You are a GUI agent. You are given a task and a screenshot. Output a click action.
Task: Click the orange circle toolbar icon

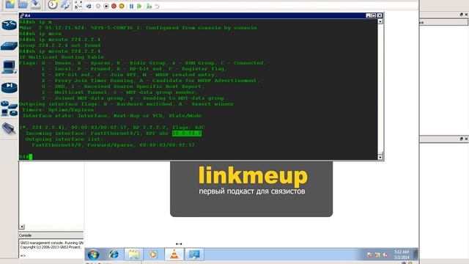coord(122,6)
